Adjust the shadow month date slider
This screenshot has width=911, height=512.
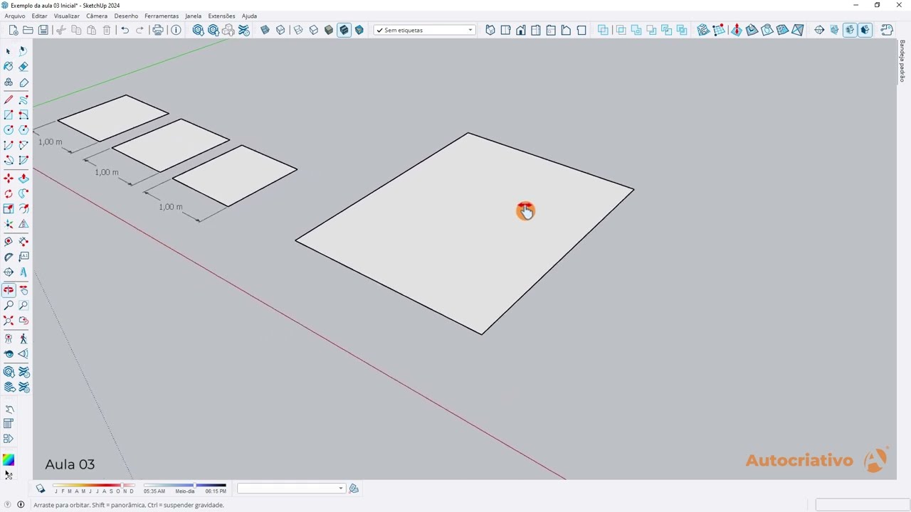[93, 486]
